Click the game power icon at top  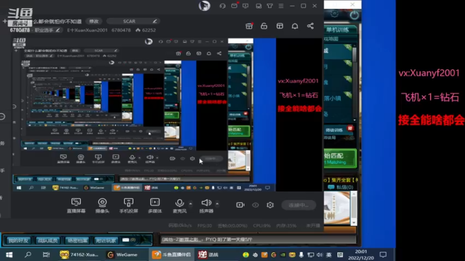click(x=354, y=15)
